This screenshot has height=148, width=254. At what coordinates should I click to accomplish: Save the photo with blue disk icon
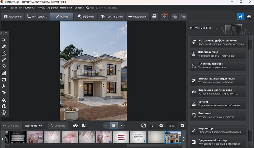pyautogui.click(x=240, y=16)
